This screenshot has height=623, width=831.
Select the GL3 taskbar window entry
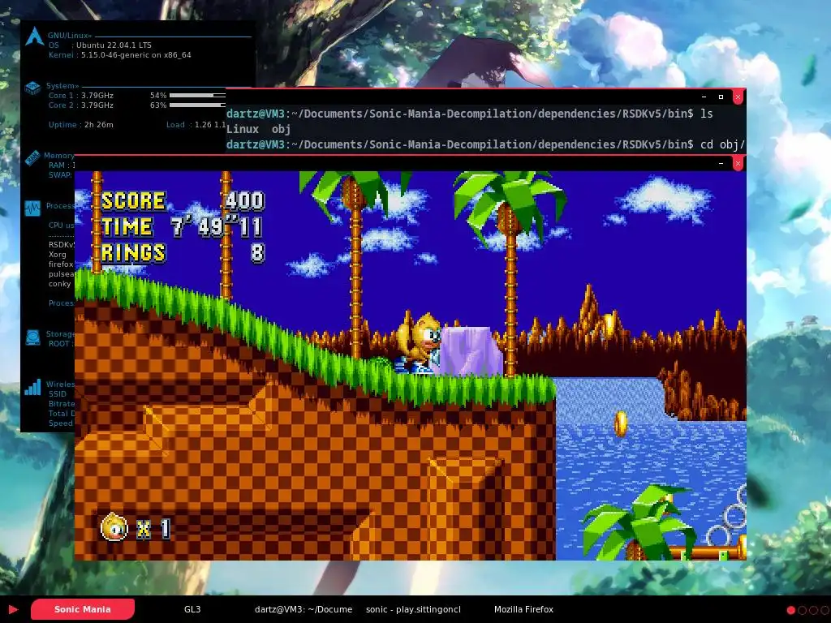192,609
